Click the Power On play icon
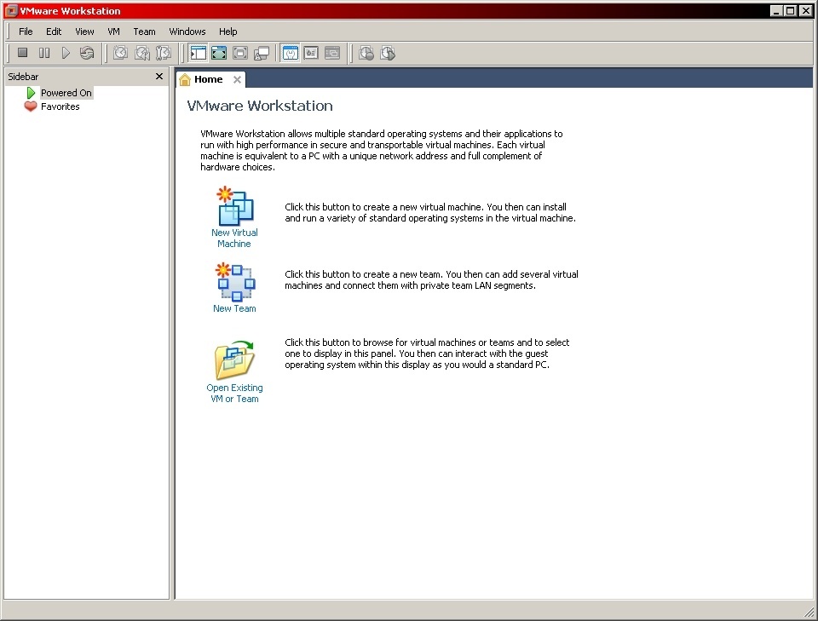Screen dimensions: 818x621 tap(66, 52)
